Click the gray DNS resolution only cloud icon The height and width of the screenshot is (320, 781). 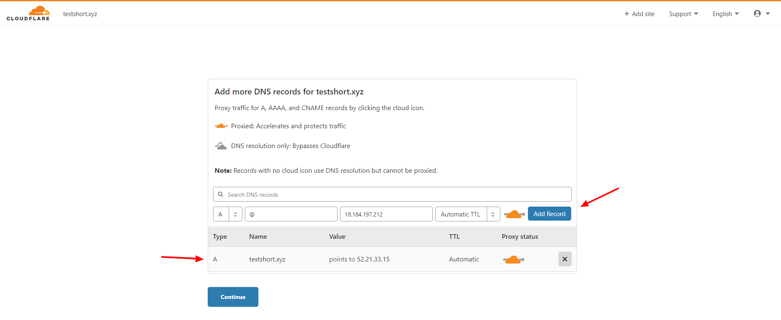(x=221, y=146)
